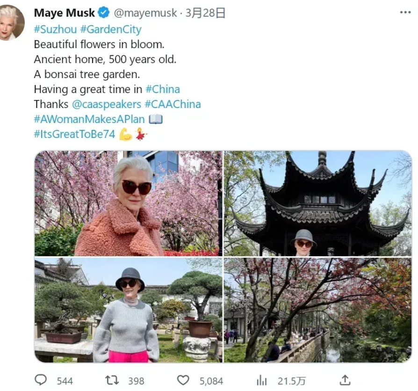Open the Maye Musk display name link
Image resolution: width=418 pixels, height=391 pixels.
pyautogui.click(x=64, y=13)
